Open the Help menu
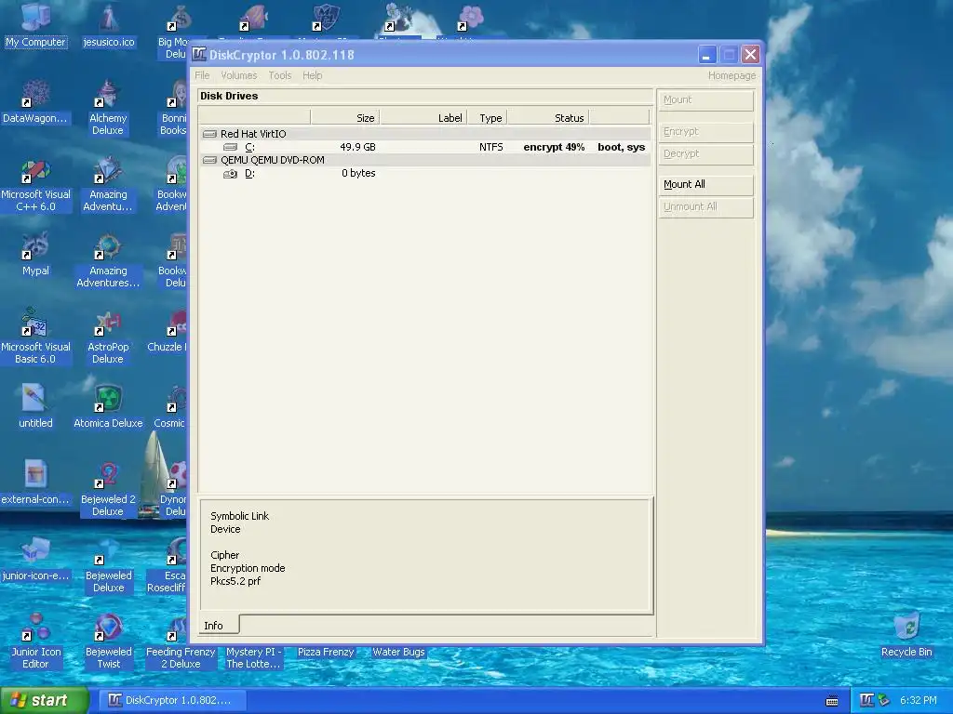Screen dimensions: 953x714 pos(313,75)
